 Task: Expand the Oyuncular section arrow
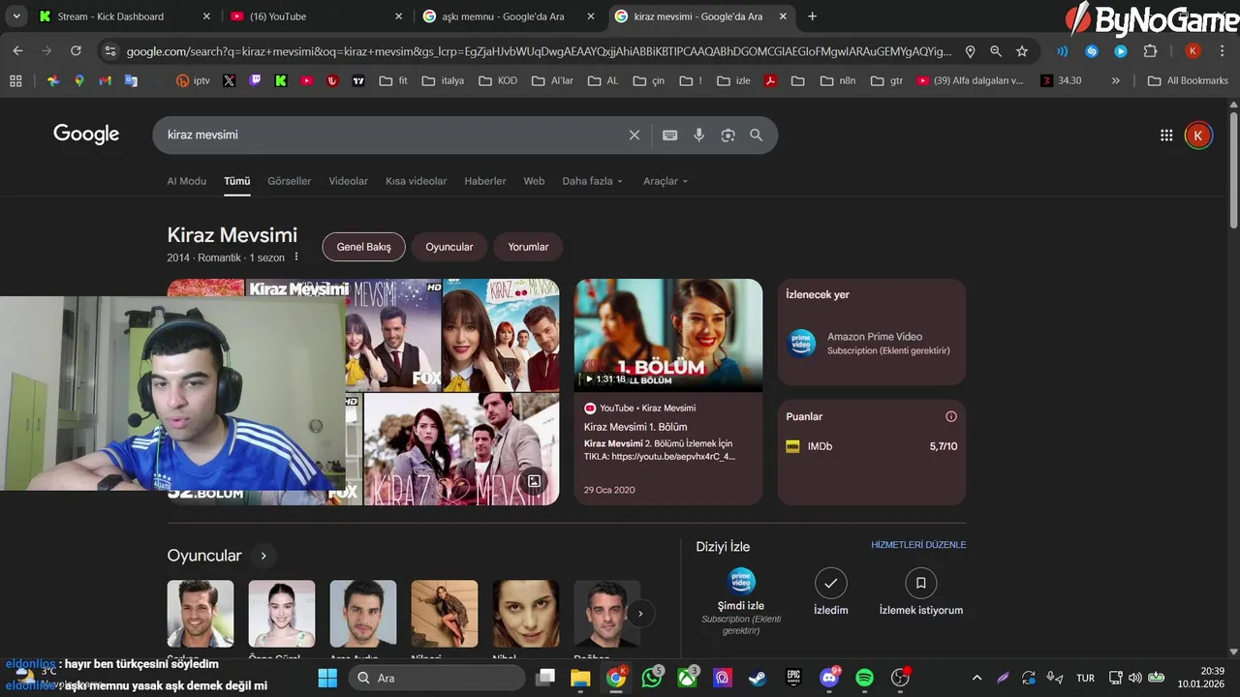click(263, 556)
